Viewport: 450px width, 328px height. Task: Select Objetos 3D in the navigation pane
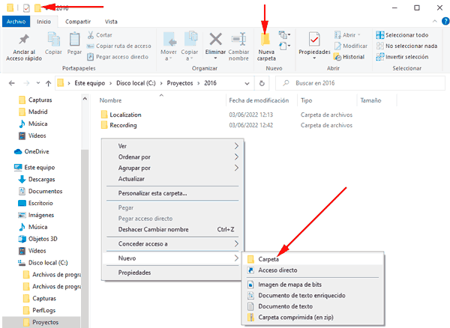point(38,239)
